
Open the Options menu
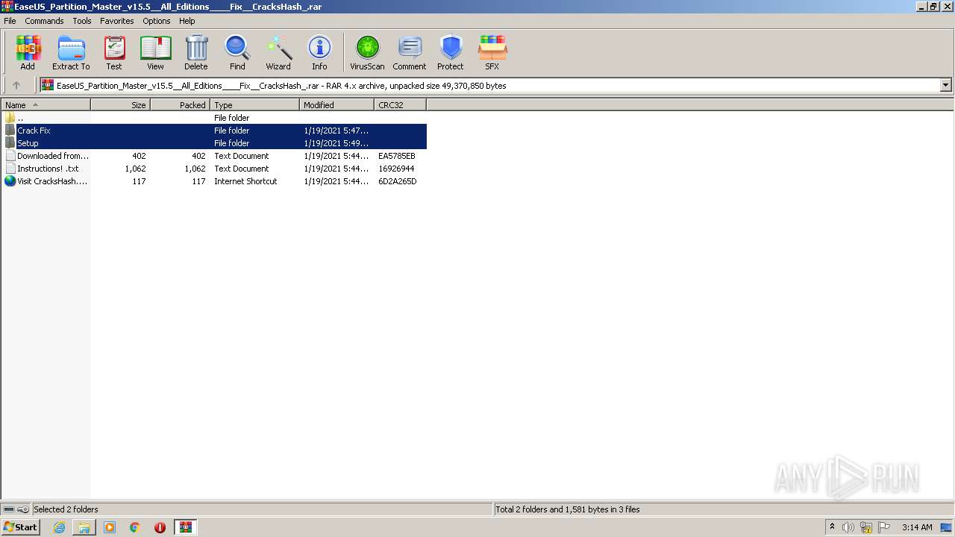click(157, 21)
